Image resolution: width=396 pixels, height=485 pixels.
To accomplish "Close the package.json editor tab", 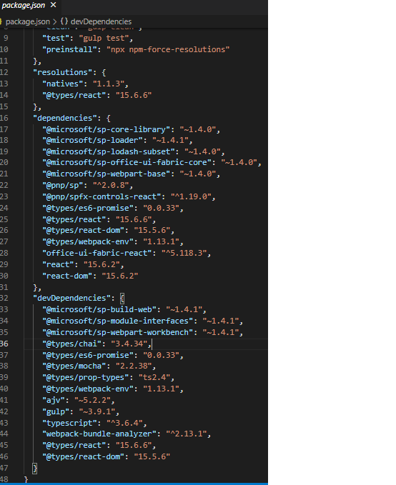I will click(54, 5).
